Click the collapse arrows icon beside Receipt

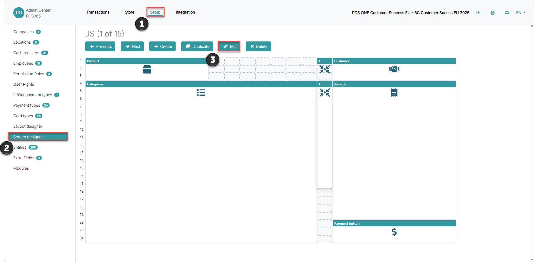325,93
